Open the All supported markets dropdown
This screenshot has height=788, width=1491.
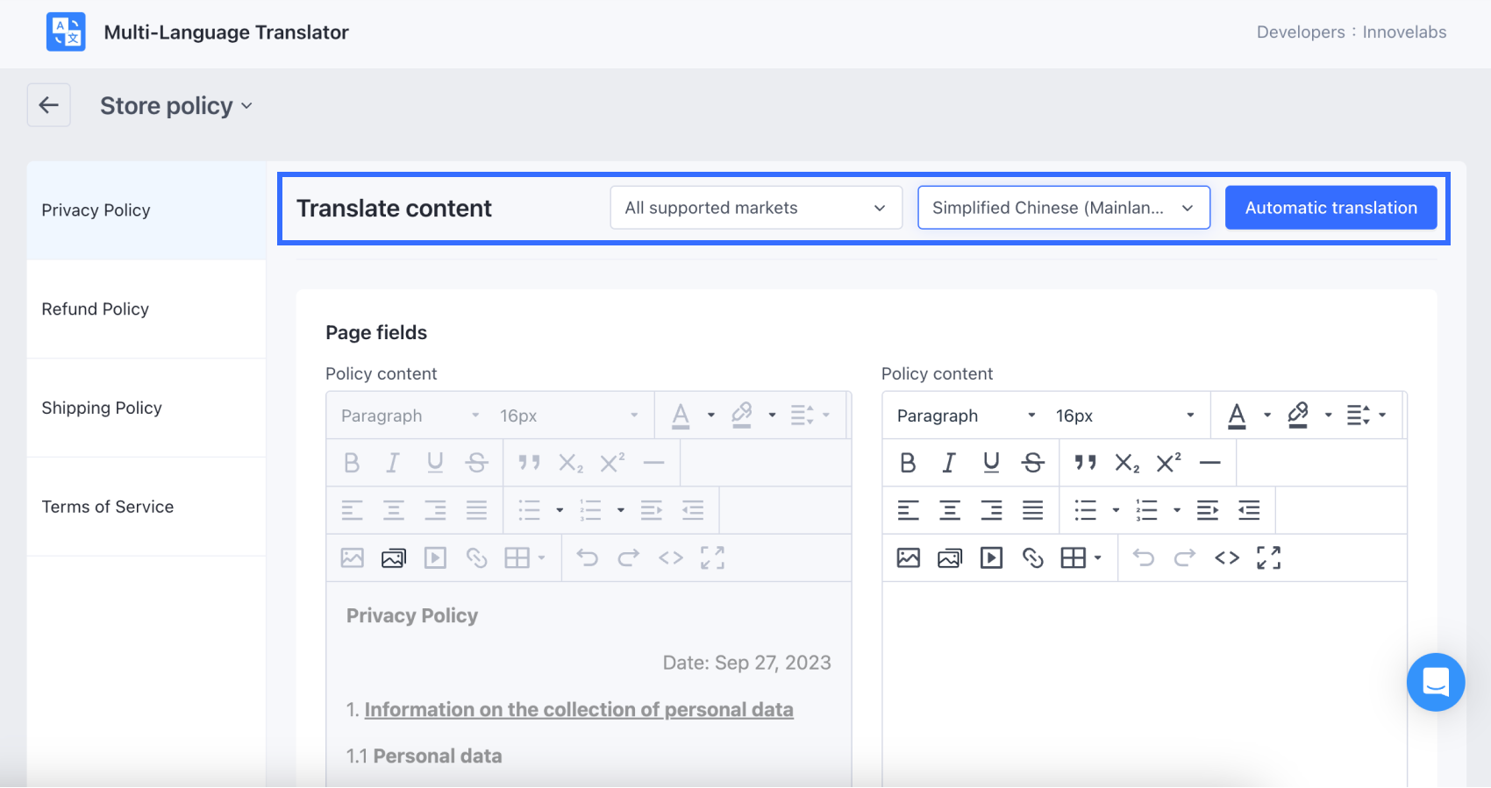point(755,208)
